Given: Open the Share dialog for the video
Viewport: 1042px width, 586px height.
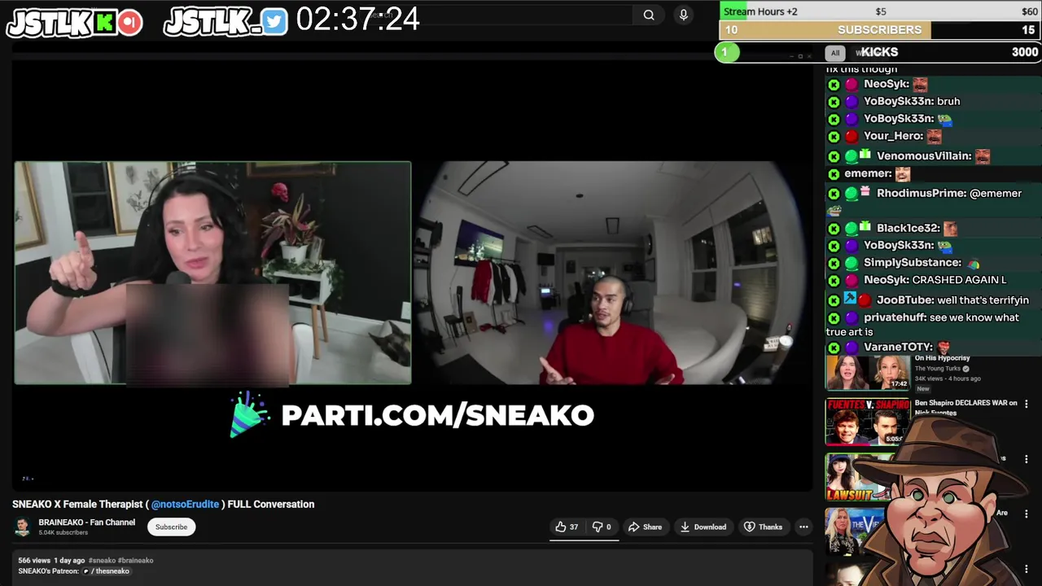Looking at the screenshot, I should [x=645, y=527].
